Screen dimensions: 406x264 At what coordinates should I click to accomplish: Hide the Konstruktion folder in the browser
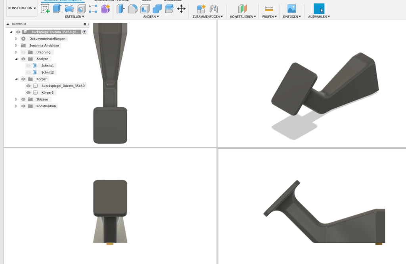coord(23,106)
